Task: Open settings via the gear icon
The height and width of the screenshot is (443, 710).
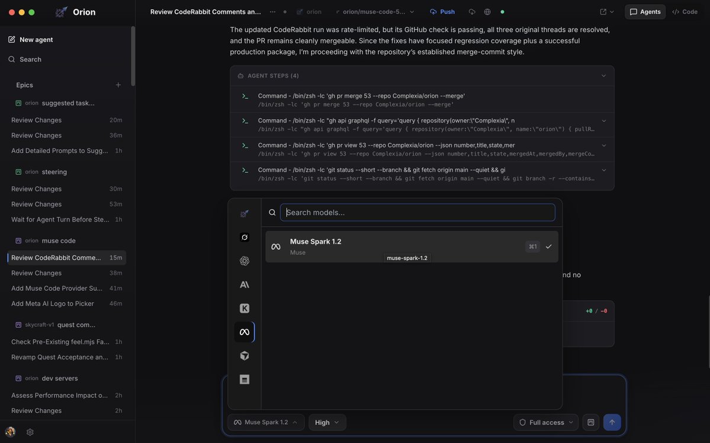Action: [x=30, y=432]
